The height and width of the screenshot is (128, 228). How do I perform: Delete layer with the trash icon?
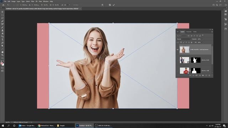tap(209, 75)
